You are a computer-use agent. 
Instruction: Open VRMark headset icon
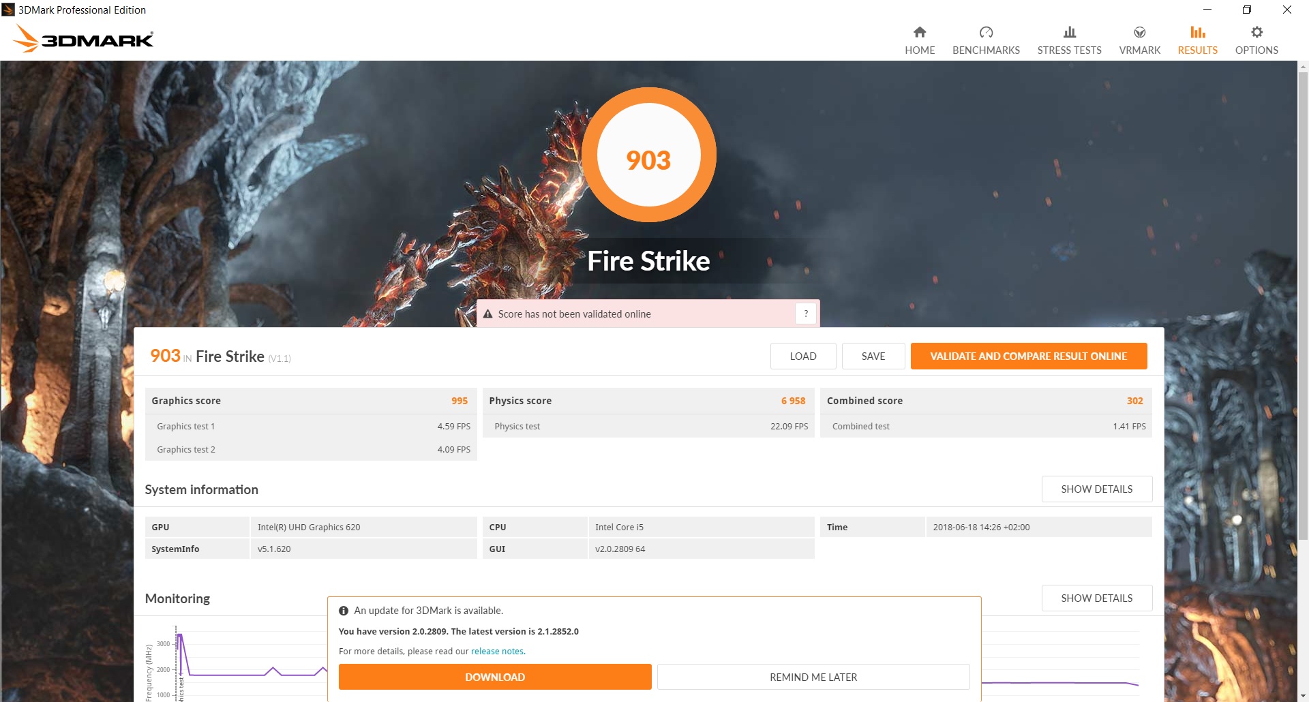tap(1139, 32)
